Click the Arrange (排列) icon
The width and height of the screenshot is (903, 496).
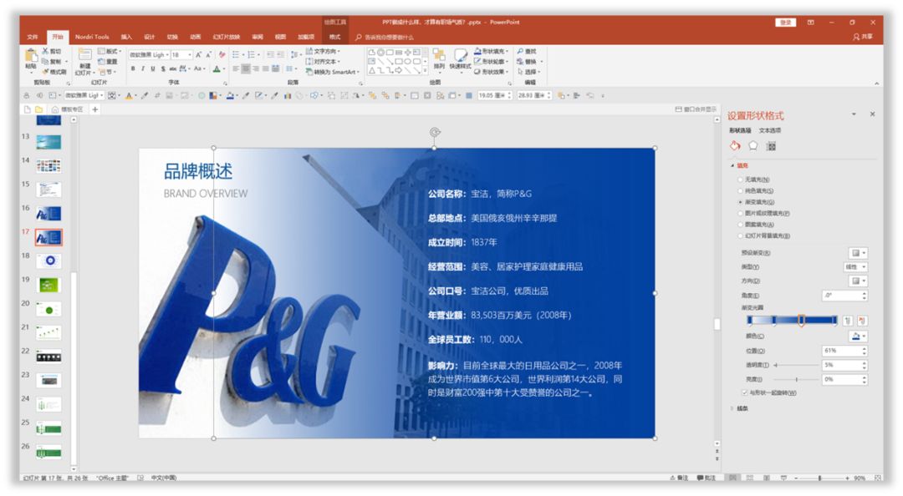pyautogui.click(x=439, y=55)
